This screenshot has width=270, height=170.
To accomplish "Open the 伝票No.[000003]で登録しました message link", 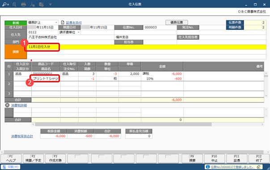I will (232, 167).
